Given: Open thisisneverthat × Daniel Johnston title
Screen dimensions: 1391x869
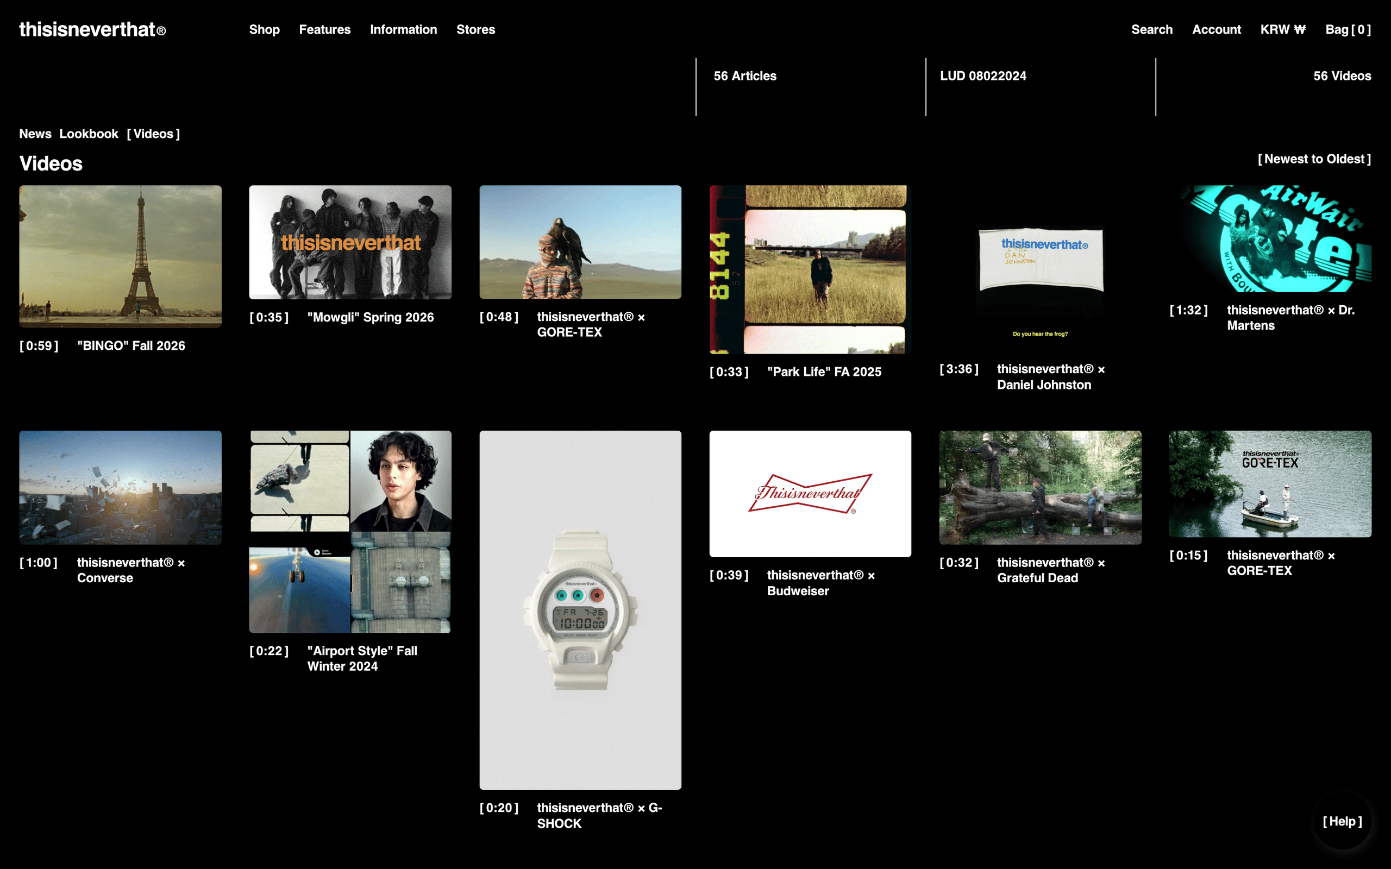Looking at the screenshot, I should [1051, 377].
